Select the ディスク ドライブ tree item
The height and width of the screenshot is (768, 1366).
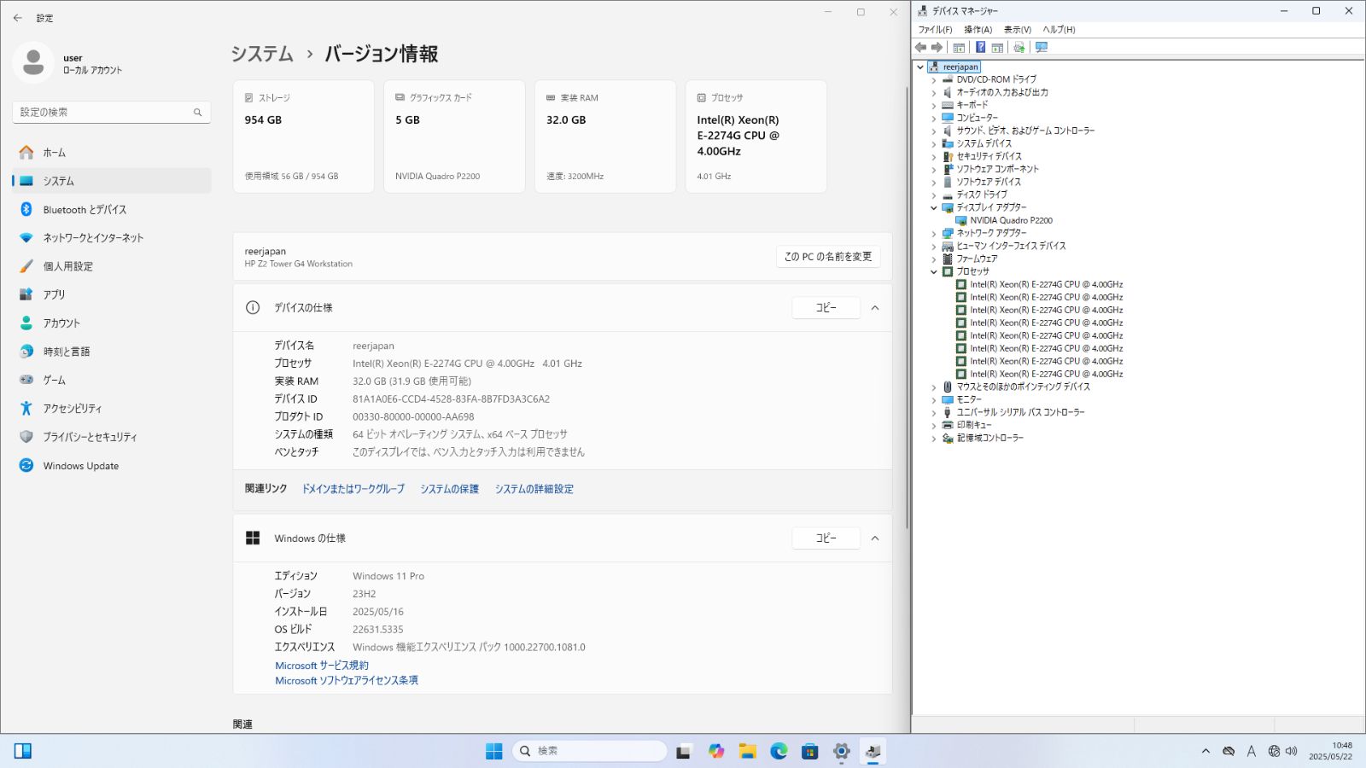[981, 195]
